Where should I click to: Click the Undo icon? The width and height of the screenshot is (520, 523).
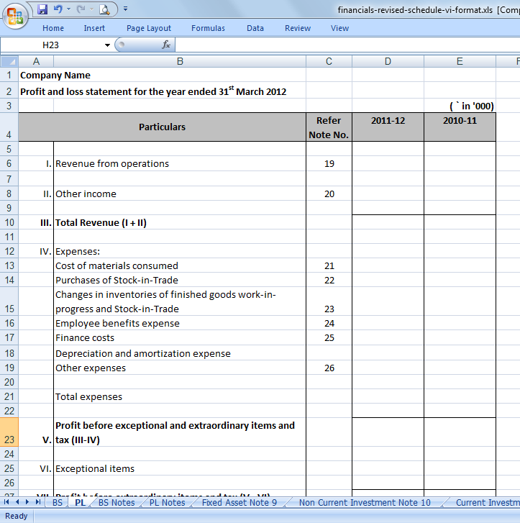58,9
